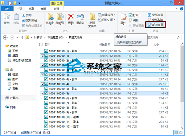Create a New folder (新建文件夹)
Image resolution: width=185 pixels, height=136 pixels.
[92, 20]
